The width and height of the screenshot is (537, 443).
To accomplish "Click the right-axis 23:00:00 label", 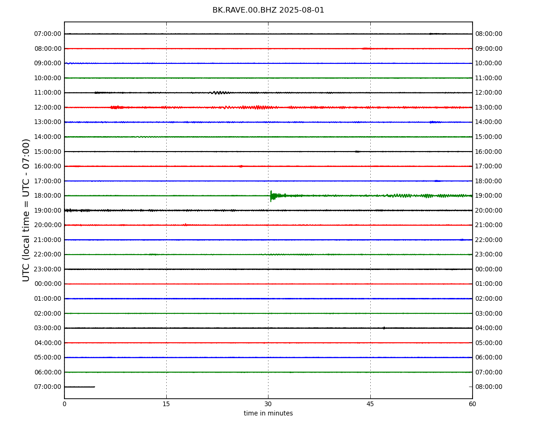I will click(489, 255).
